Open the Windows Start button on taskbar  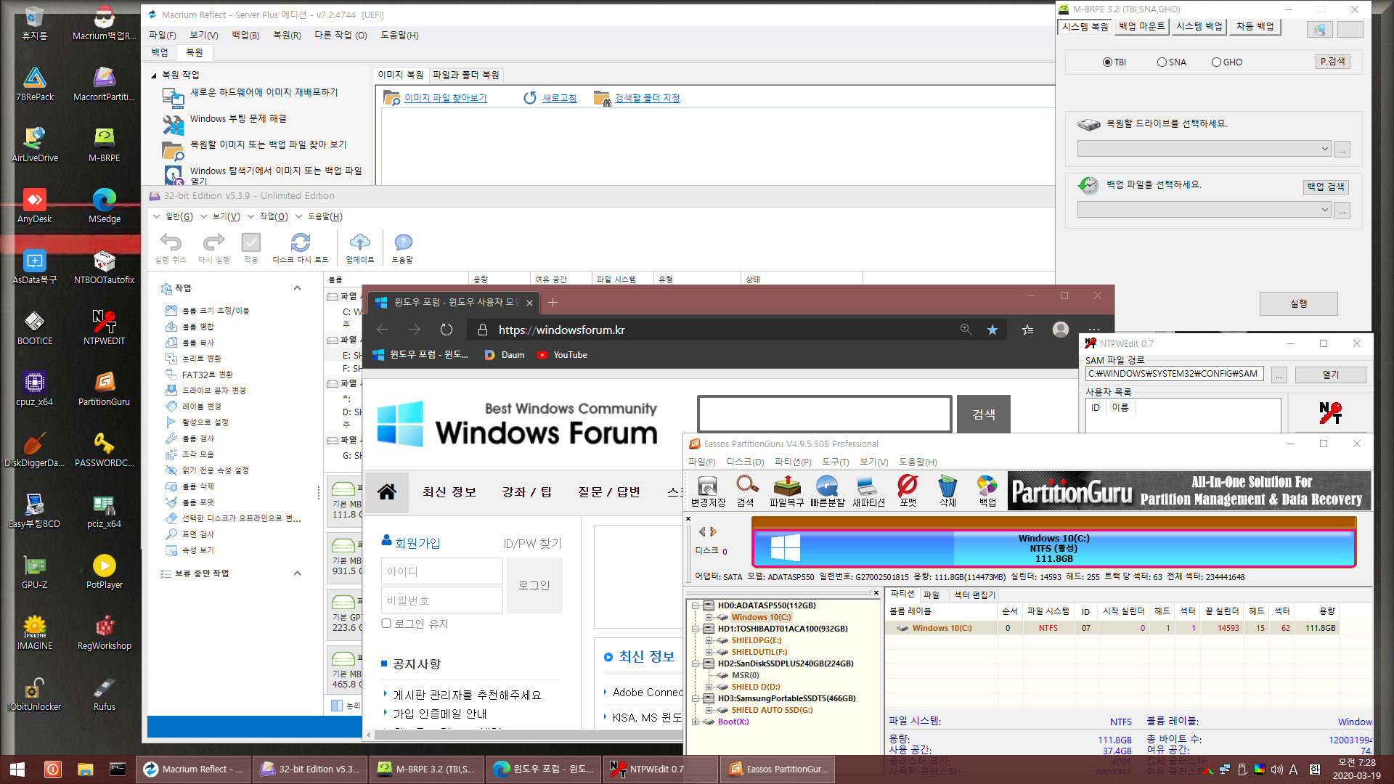tap(17, 769)
